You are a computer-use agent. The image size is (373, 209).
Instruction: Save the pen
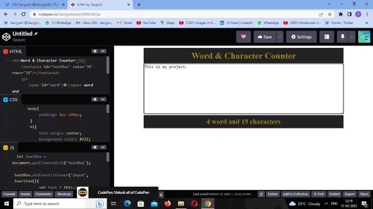coord(265,37)
